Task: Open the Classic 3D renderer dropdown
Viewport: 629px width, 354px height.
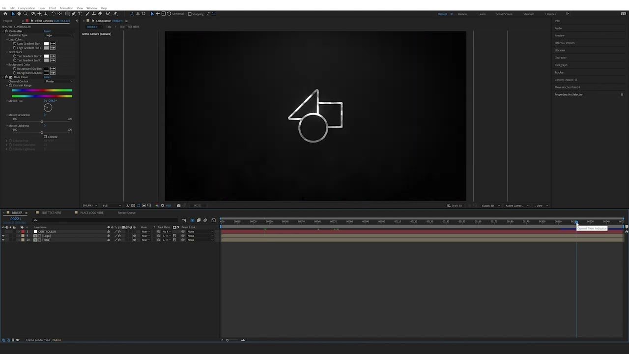Action: click(x=491, y=206)
